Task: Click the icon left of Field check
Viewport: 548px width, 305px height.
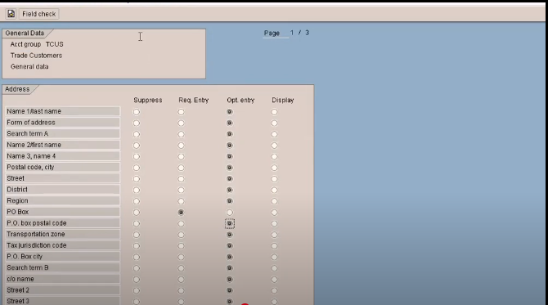Action: 11,14
